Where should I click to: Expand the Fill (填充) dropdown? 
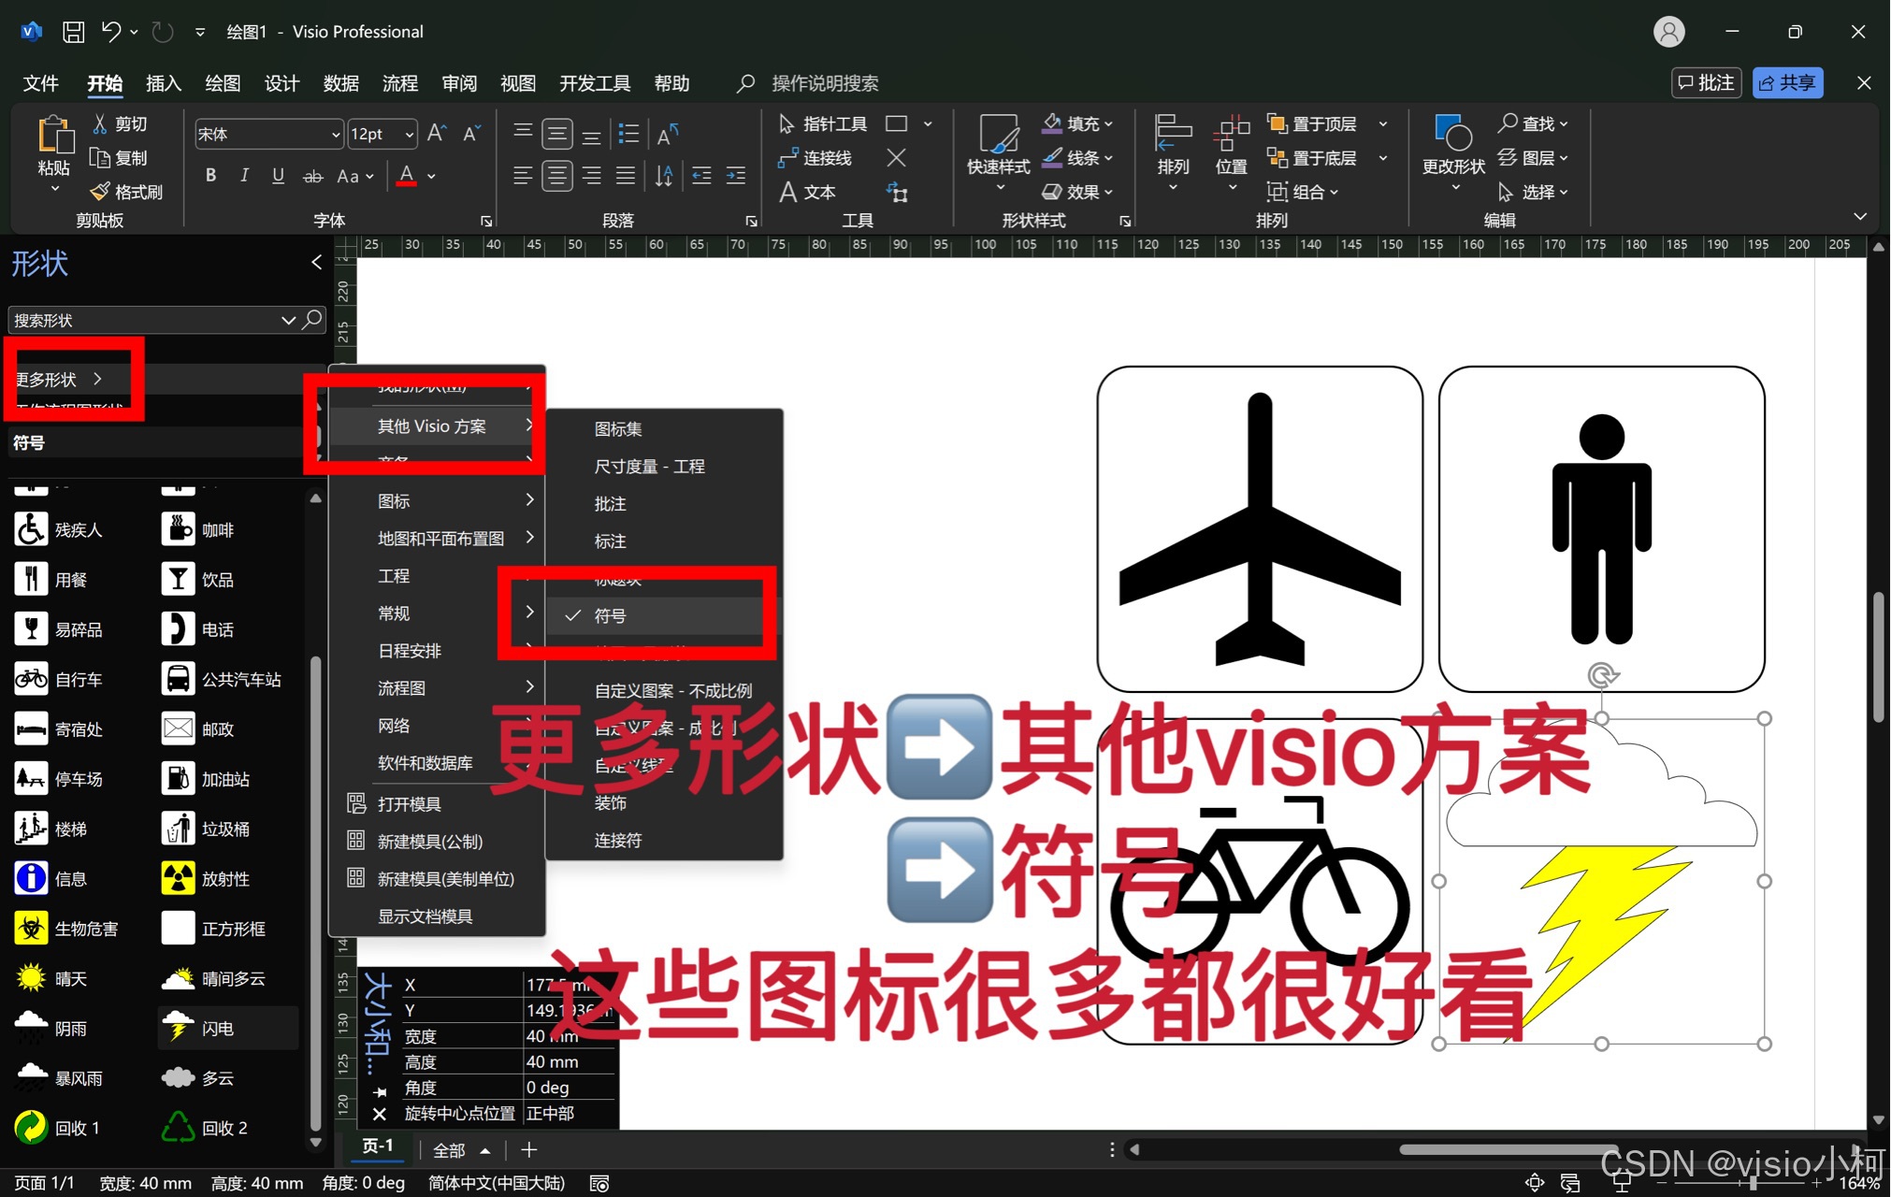click(1108, 123)
